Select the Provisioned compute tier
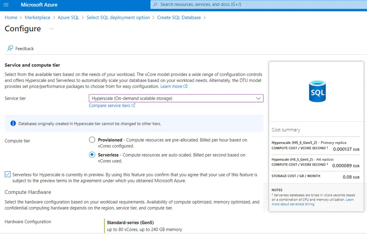Image resolution: width=367 pixels, height=234 pixels. 92,140
